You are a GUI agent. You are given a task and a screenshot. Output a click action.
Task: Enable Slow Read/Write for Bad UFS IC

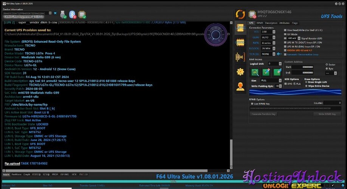point(285,30)
